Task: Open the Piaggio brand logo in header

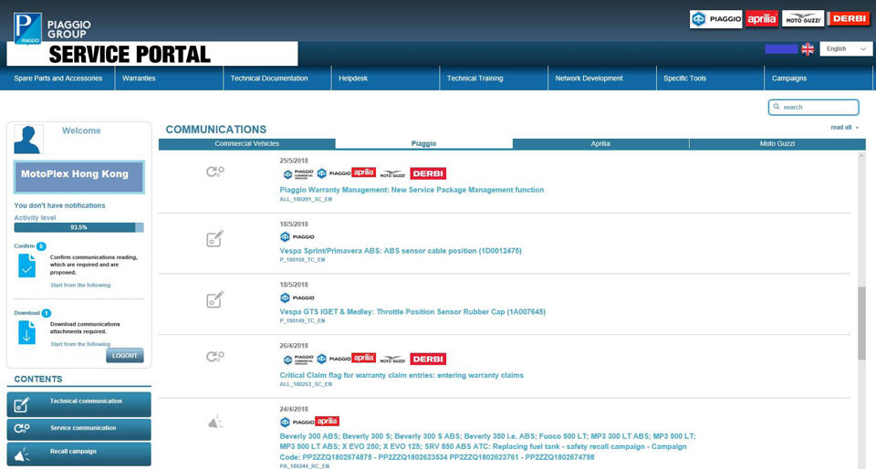Action: click(715, 19)
